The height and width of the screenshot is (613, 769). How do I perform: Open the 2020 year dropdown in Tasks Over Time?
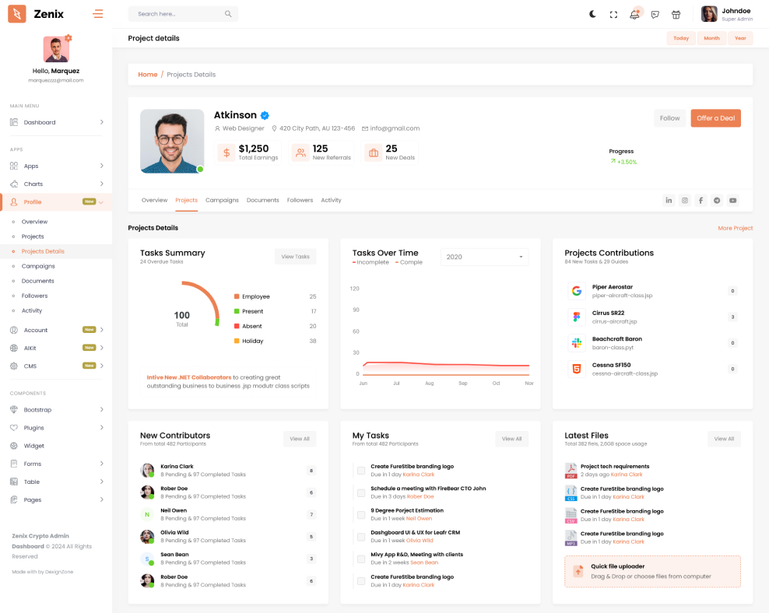[x=484, y=257]
